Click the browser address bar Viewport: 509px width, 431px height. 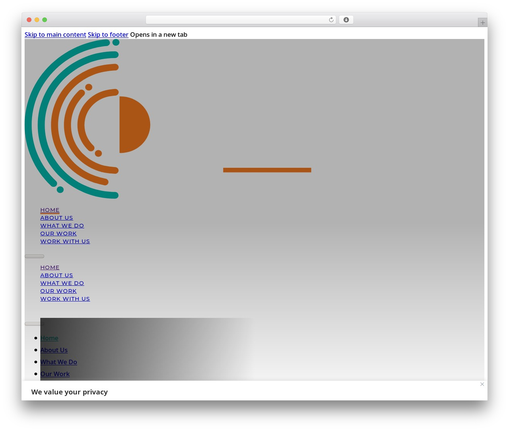coord(241,20)
